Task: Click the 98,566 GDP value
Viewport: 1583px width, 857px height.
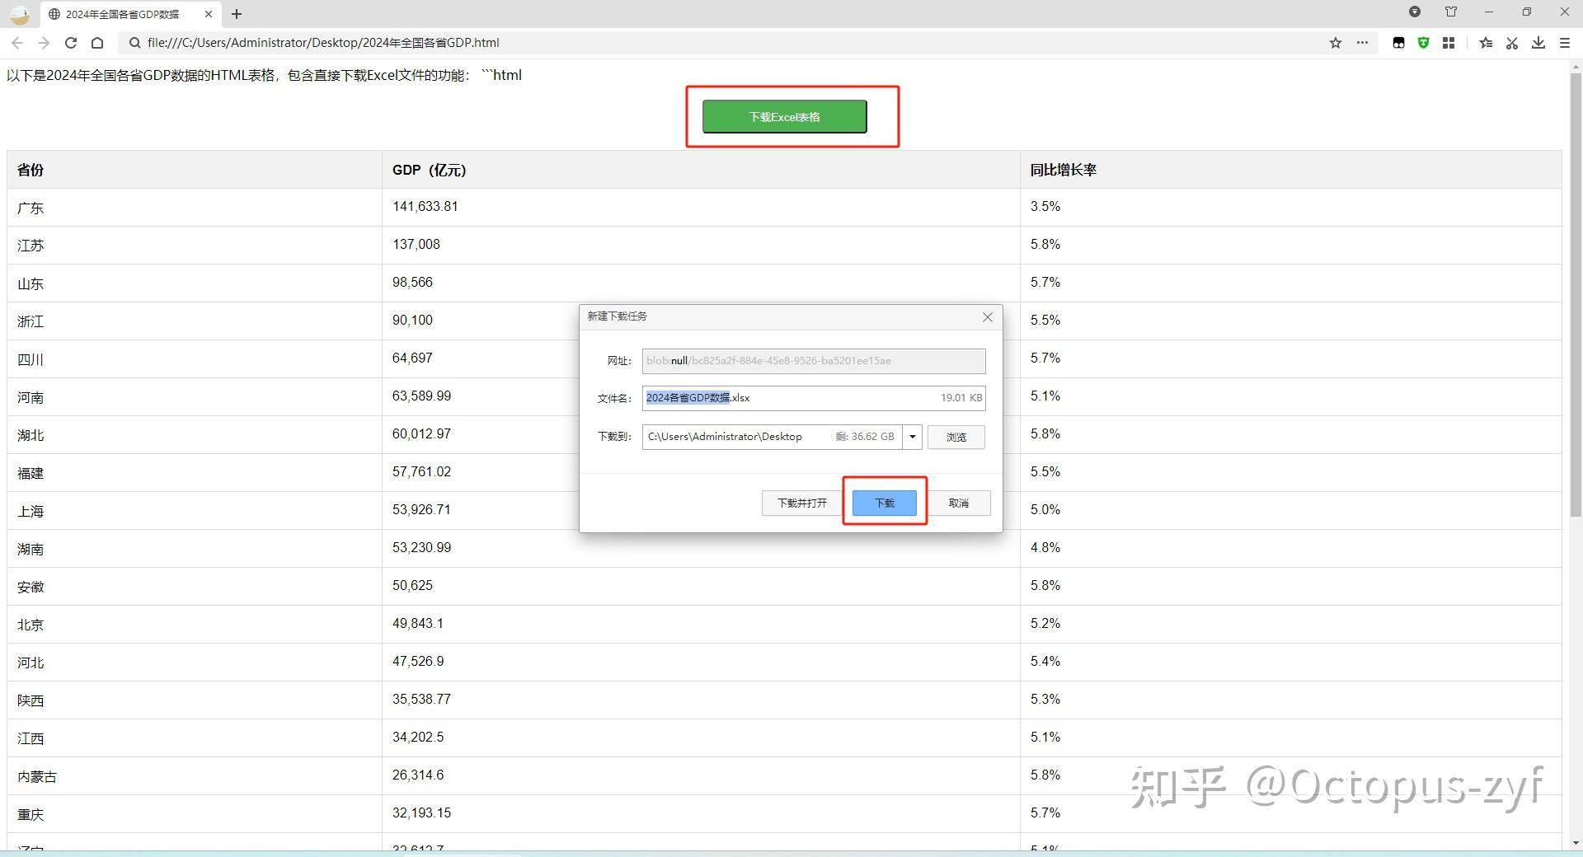Action: (412, 283)
